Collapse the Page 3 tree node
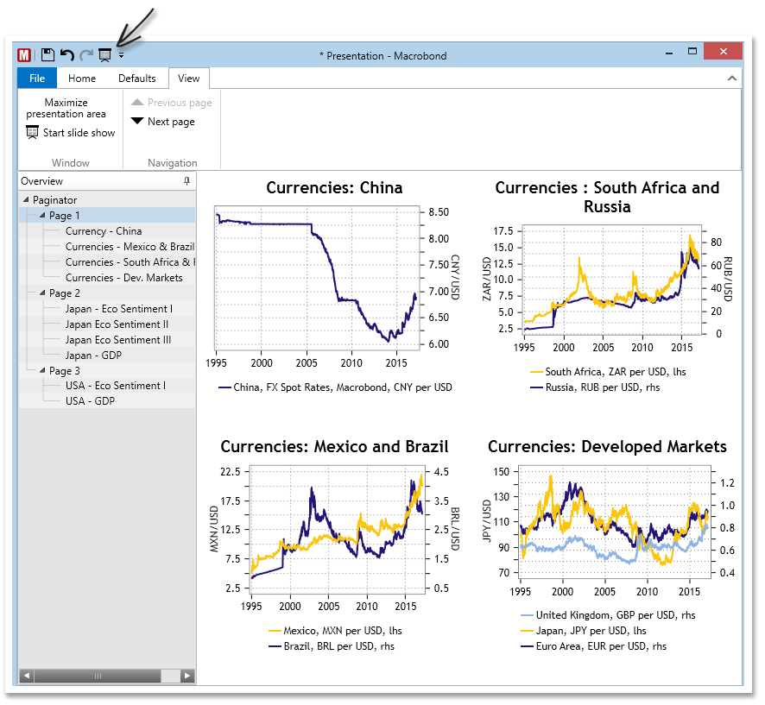Image resolution: width=765 pixels, height=705 pixels. click(42, 371)
